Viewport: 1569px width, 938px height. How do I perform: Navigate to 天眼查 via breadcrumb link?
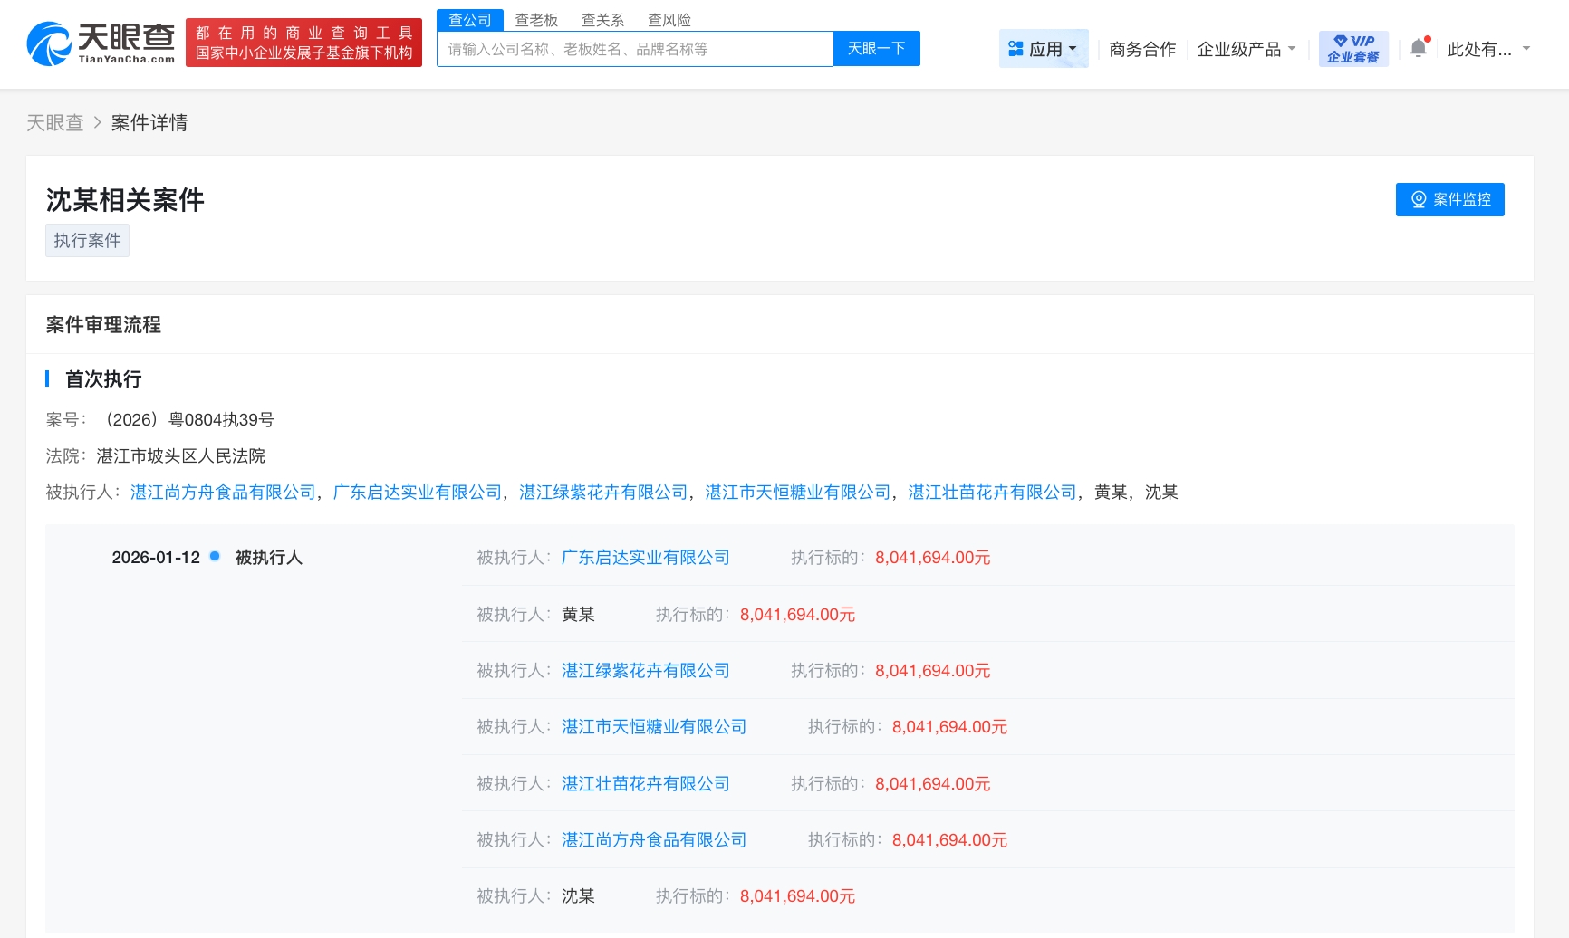pos(55,122)
